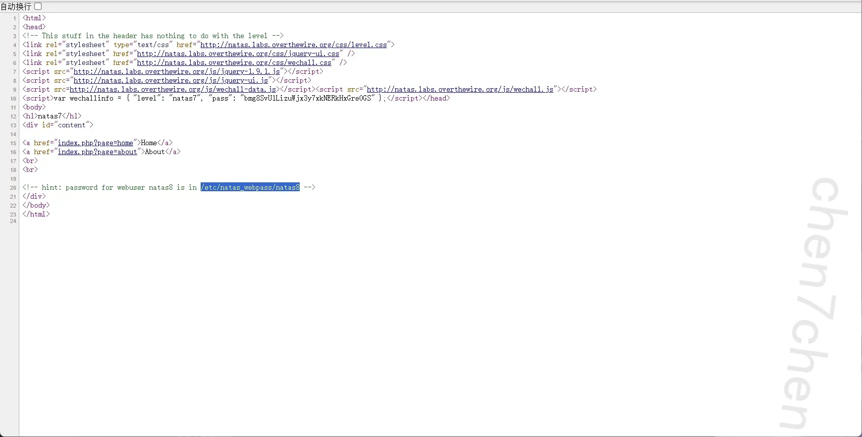Screen dimensions: 862x437
Task: Click the closing </html> tag
Action: click(36, 214)
